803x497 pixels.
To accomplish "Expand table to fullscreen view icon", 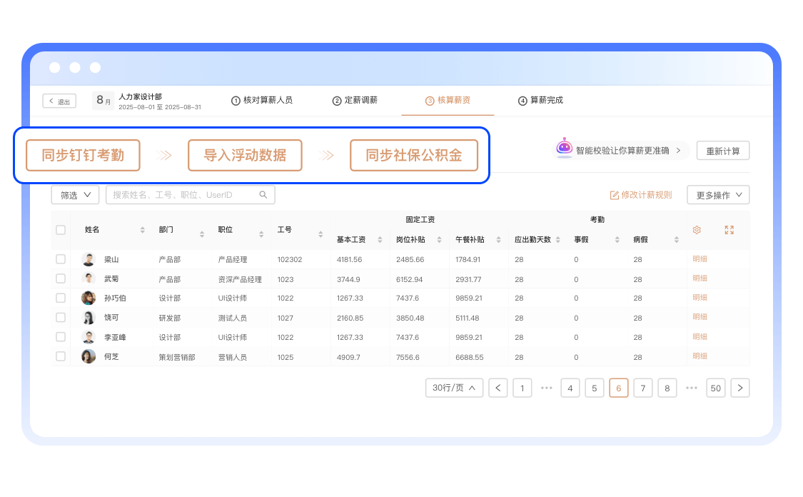I will pyautogui.click(x=729, y=230).
